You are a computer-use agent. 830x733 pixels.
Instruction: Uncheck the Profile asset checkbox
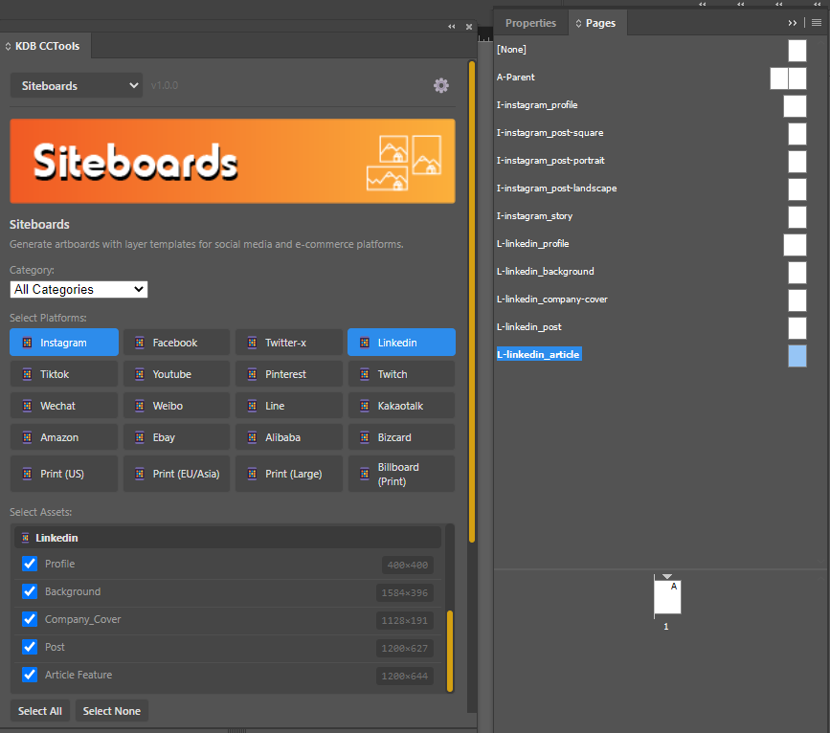point(30,564)
